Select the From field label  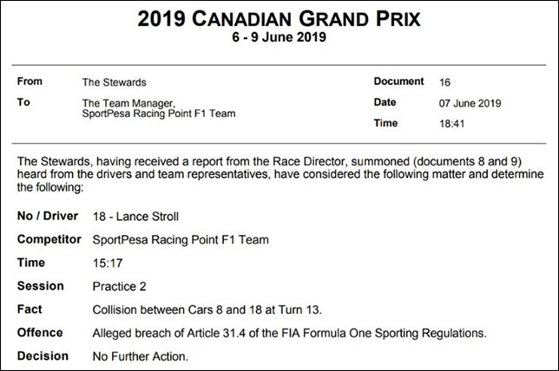coord(30,81)
